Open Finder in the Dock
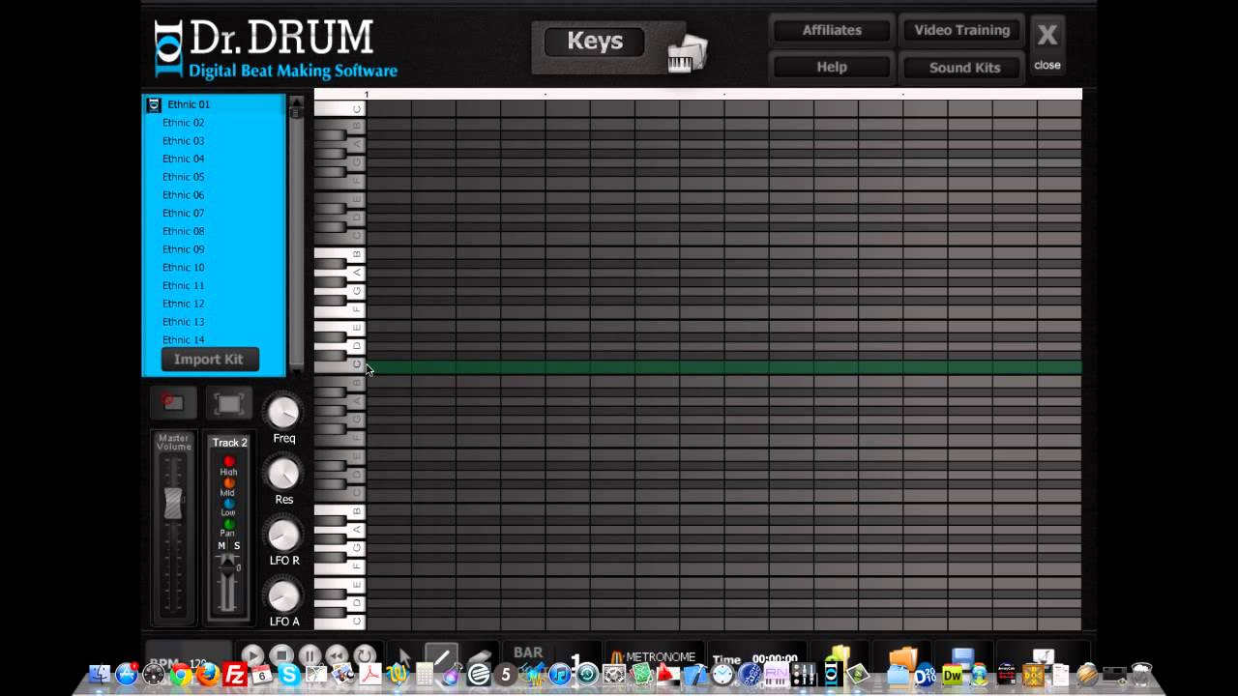1238x696 pixels. point(100,674)
